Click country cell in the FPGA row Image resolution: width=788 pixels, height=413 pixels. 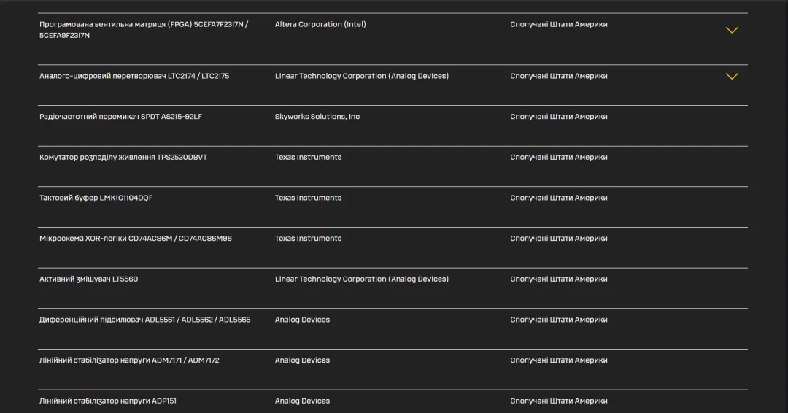[x=559, y=24]
